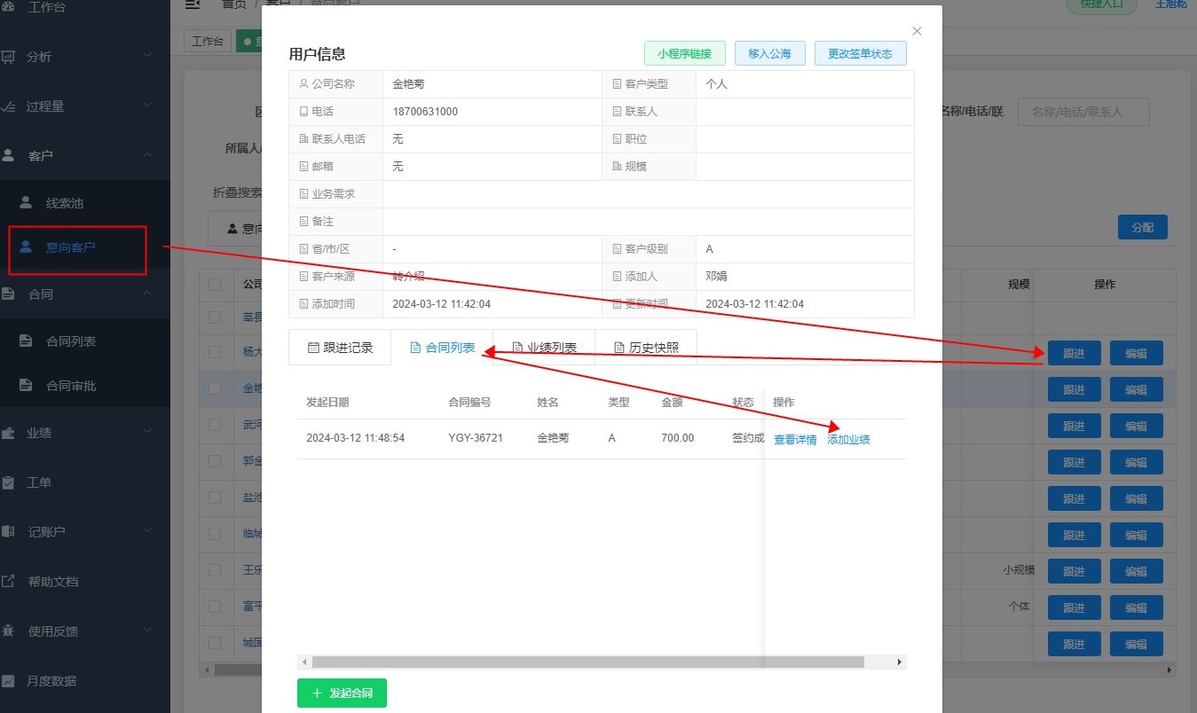1197x713 pixels.
Task: Check the 王乐 row checkbox
Action: click(x=215, y=570)
